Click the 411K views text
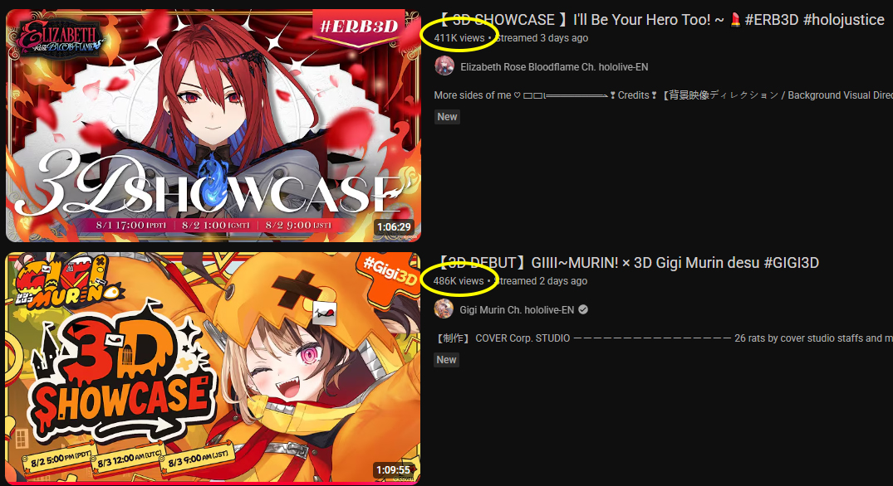 459,38
